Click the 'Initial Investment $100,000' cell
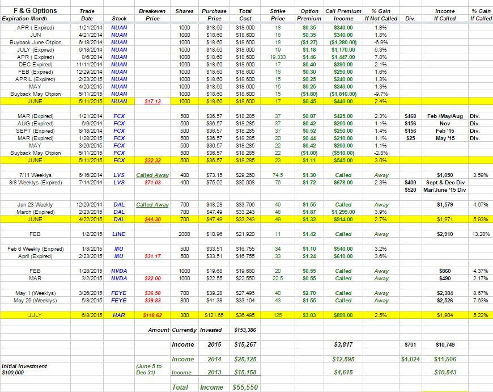This screenshot has height=392, width=493. [x=24, y=369]
